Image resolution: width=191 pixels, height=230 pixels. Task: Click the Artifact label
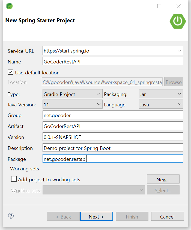tap(16, 126)
